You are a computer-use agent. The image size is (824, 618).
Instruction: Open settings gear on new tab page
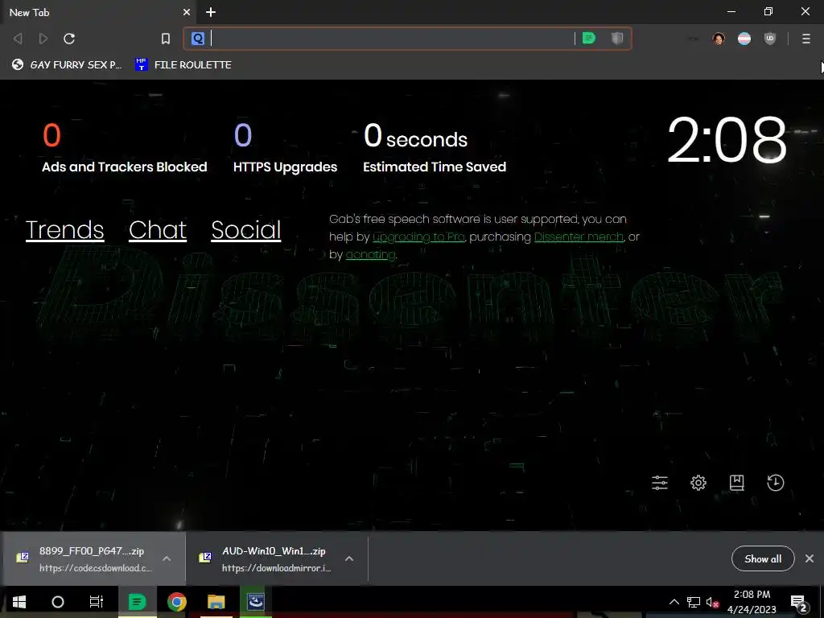point(698,483)
